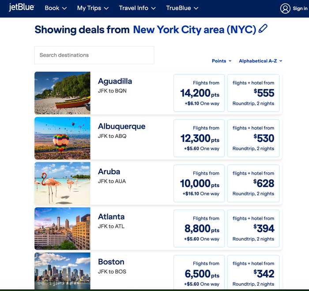Select Aruba flights from 10,000 pts

pos(199,184)
